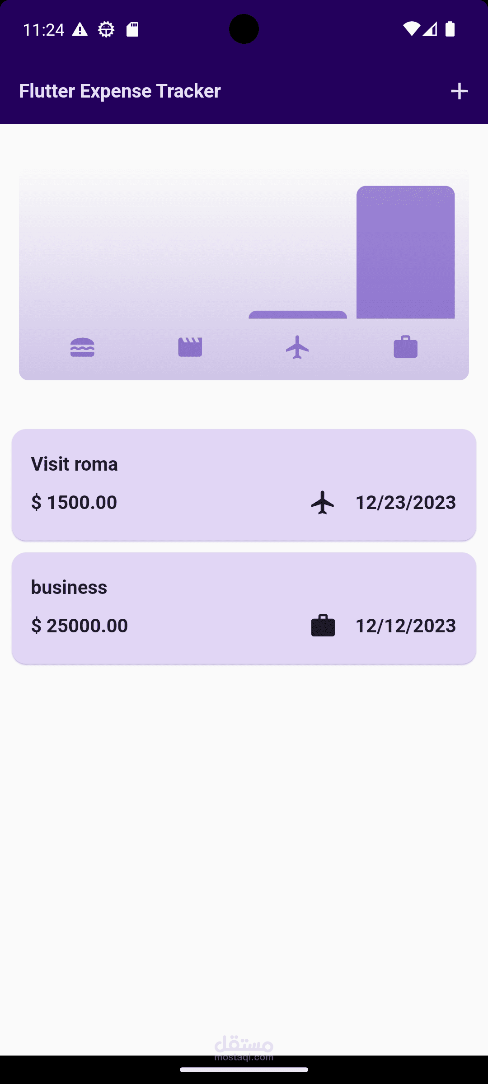488x1084 pixels.
Task: Tap the warning triangle status icon
Action: click(x=80, y=30)
